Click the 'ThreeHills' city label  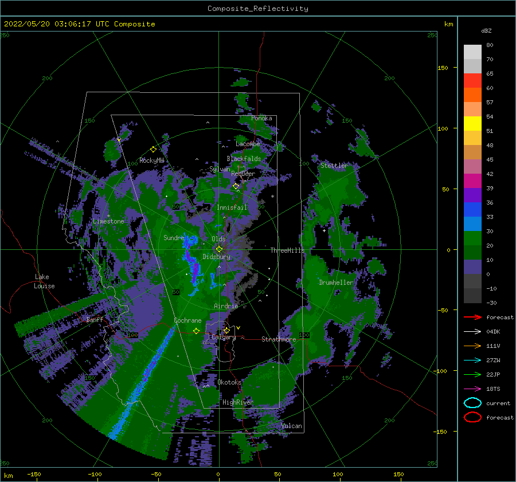coord(287,250)
